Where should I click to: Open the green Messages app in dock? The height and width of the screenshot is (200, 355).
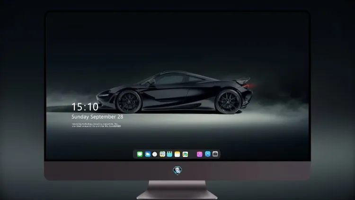(x=140, y=154)
